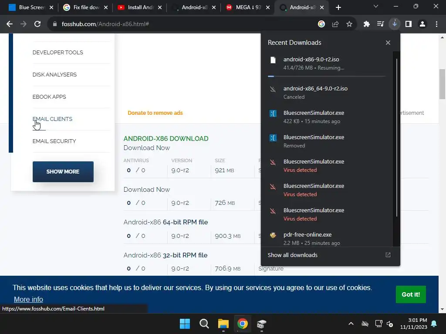The width and height of the screenshot is (446, 334).
Task: Open tab search chevron in title bar
Action: (376, 6)
